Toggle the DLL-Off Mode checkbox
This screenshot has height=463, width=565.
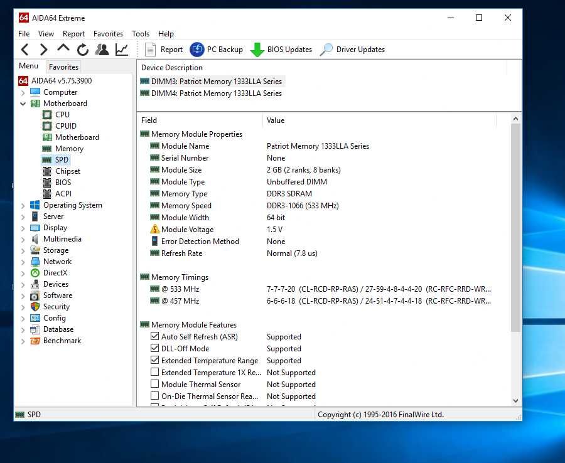coord(154,348)
